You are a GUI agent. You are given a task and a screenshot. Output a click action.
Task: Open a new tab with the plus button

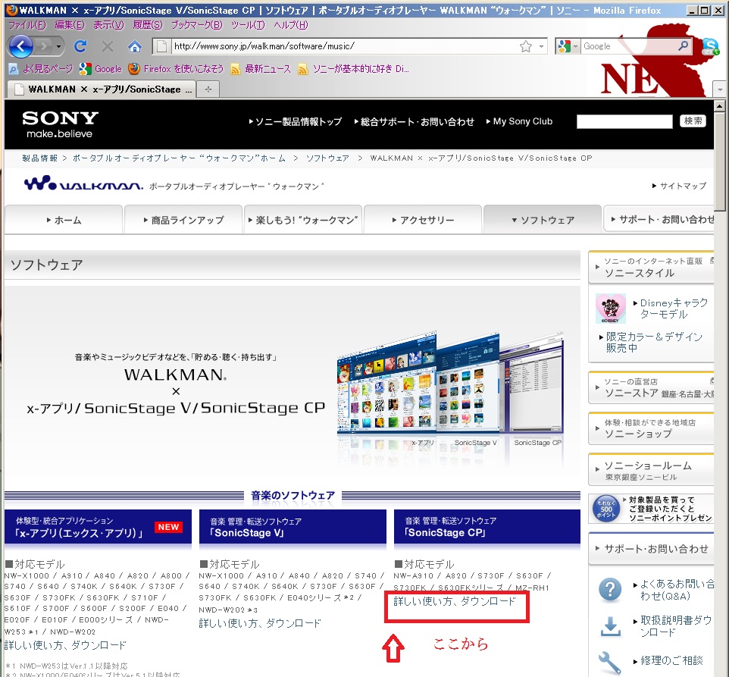pyautogui.click(x=208, y=89)
